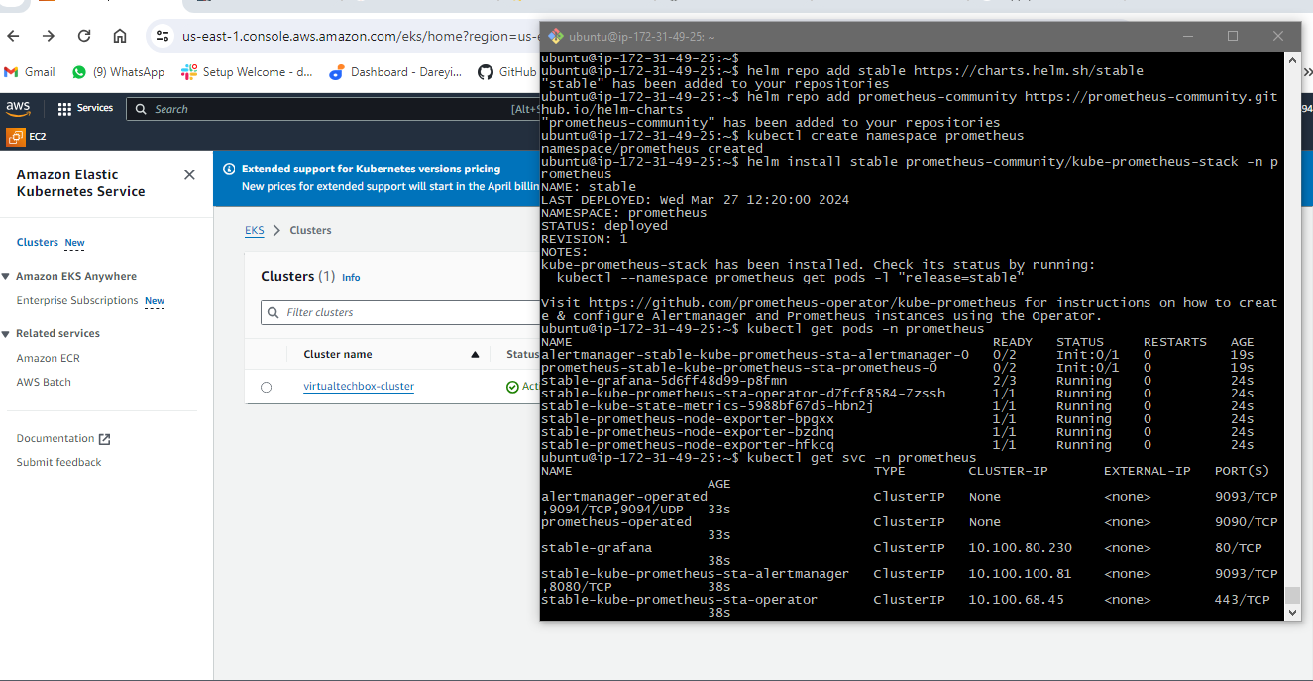Select the virtualtechbox-cluster radio button
Viewport: 1313px width, 681px height.
[266, 387]
